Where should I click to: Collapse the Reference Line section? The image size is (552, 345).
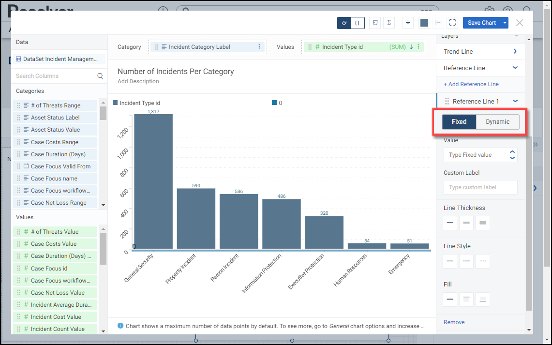[x=515, y=68]
